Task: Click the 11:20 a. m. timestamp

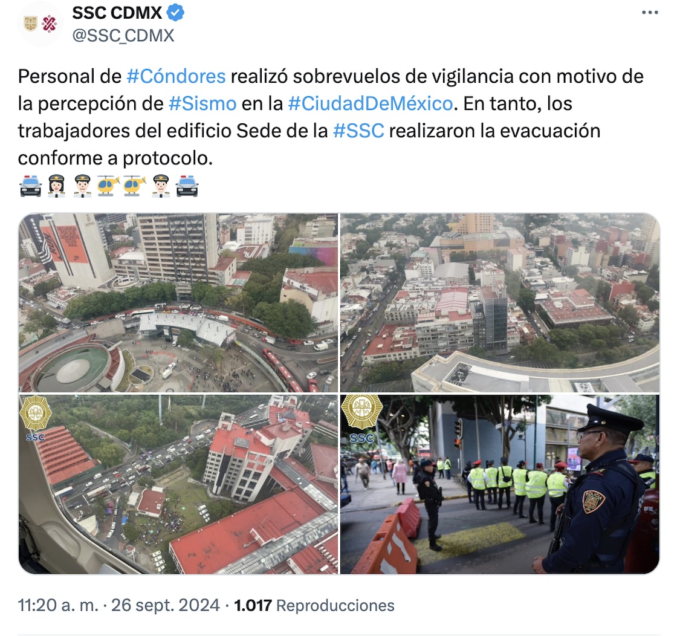Action: pos(58,605)
